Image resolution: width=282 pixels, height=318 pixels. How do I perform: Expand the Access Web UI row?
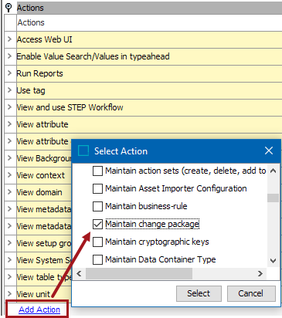(x=9, y=39)
